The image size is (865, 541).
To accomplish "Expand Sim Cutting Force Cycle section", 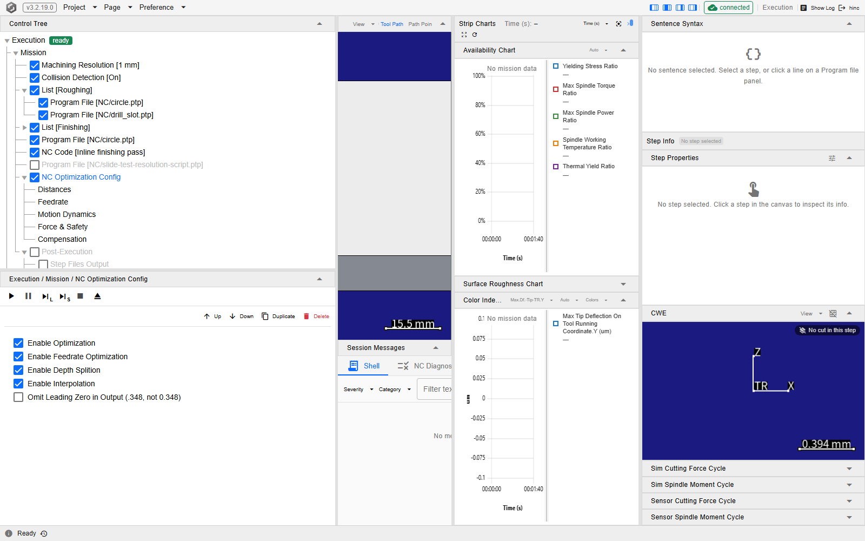I will [x=849, y=469].
